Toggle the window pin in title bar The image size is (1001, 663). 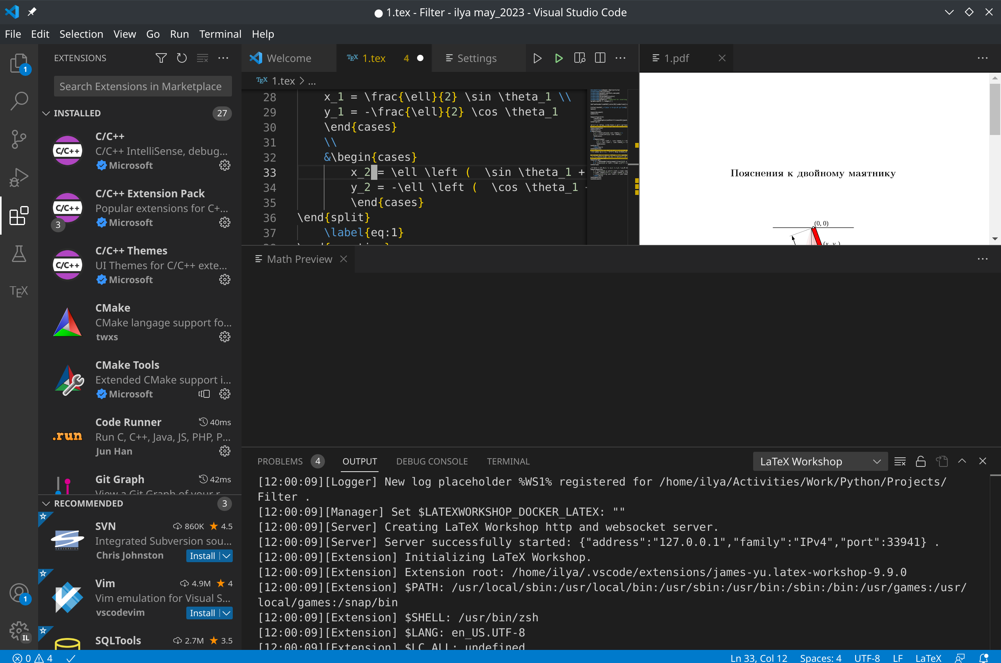click(32, 12)
